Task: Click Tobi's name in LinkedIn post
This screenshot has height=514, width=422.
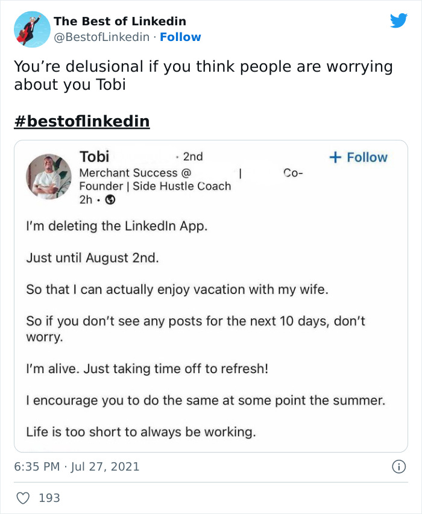Action: (x=94, y=157)
